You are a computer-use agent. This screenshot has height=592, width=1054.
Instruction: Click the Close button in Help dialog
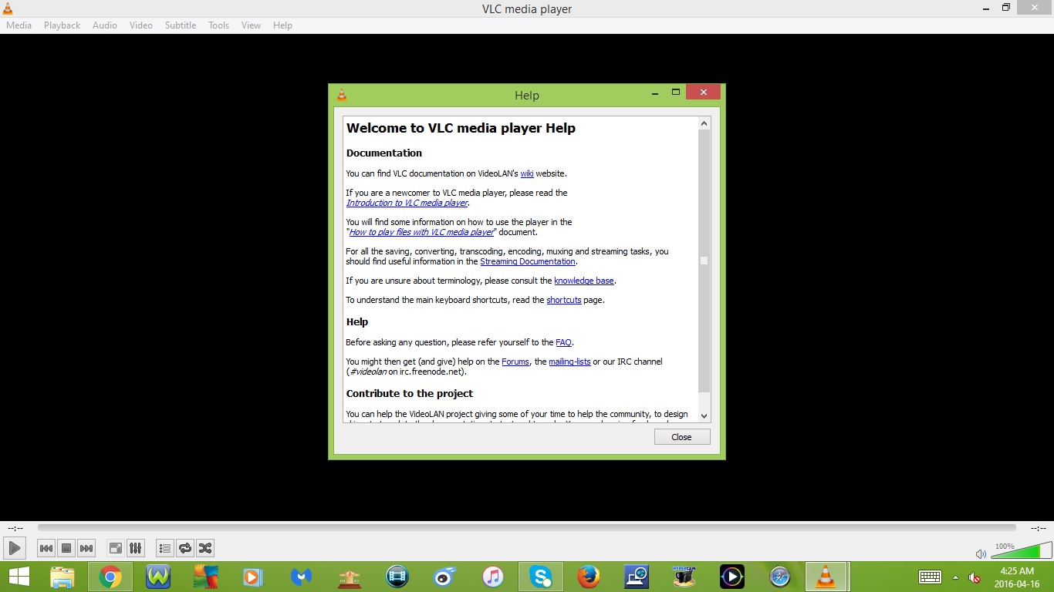tap(682, 437)
